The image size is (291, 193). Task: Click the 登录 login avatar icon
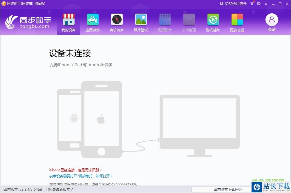(x=272, y=20)
